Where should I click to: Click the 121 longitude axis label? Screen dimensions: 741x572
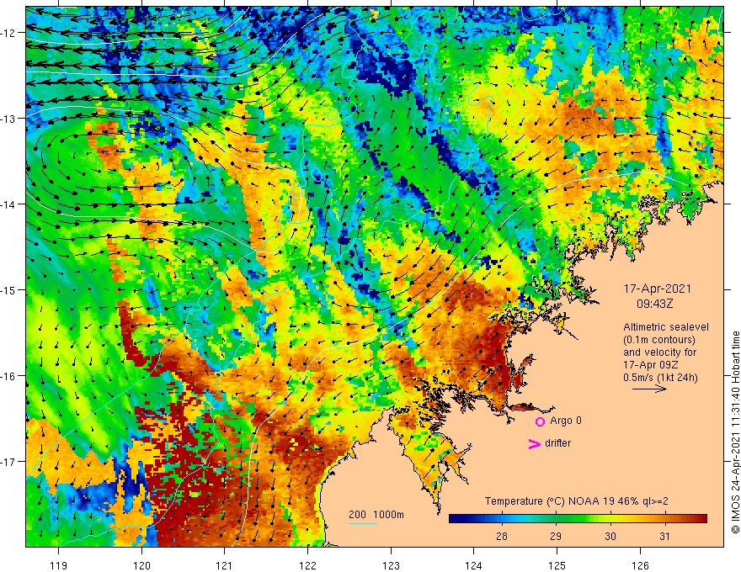click(x=225, y=565)
